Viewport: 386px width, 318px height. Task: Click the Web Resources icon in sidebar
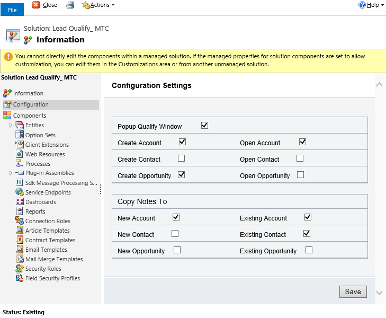tap(20, 154)
